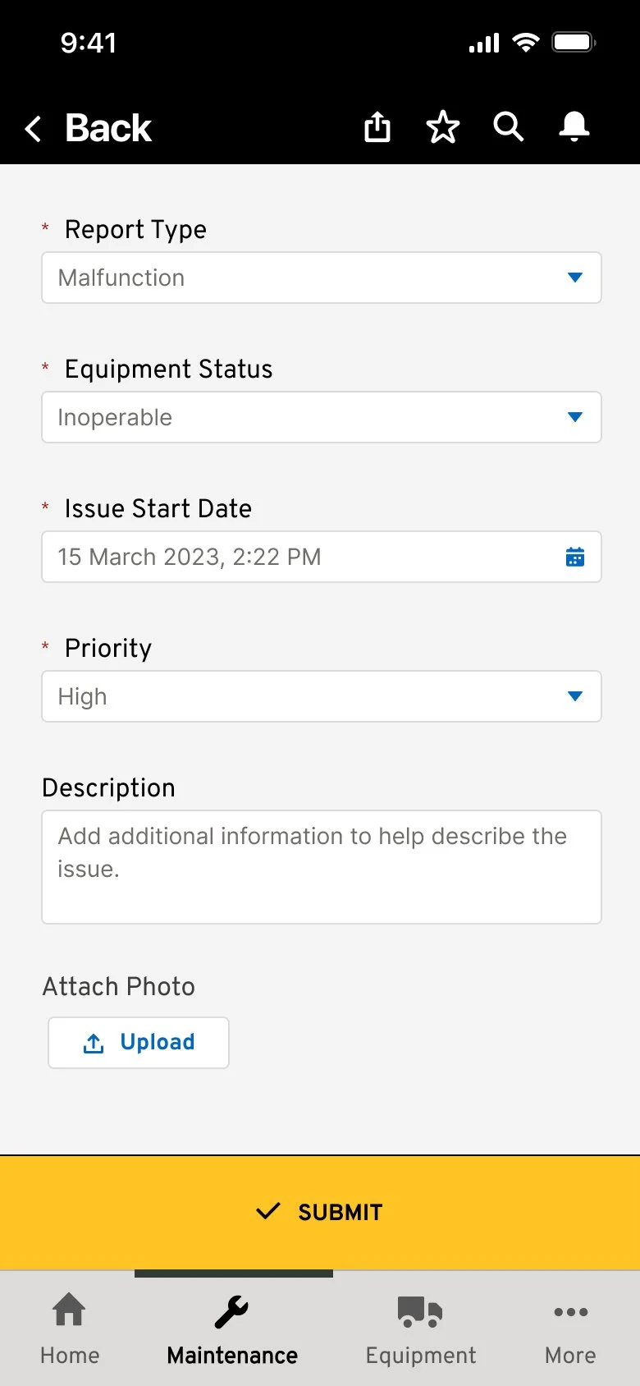
Task: Open the Equipment Status dropdown
Action: click(x=322, y=417)
